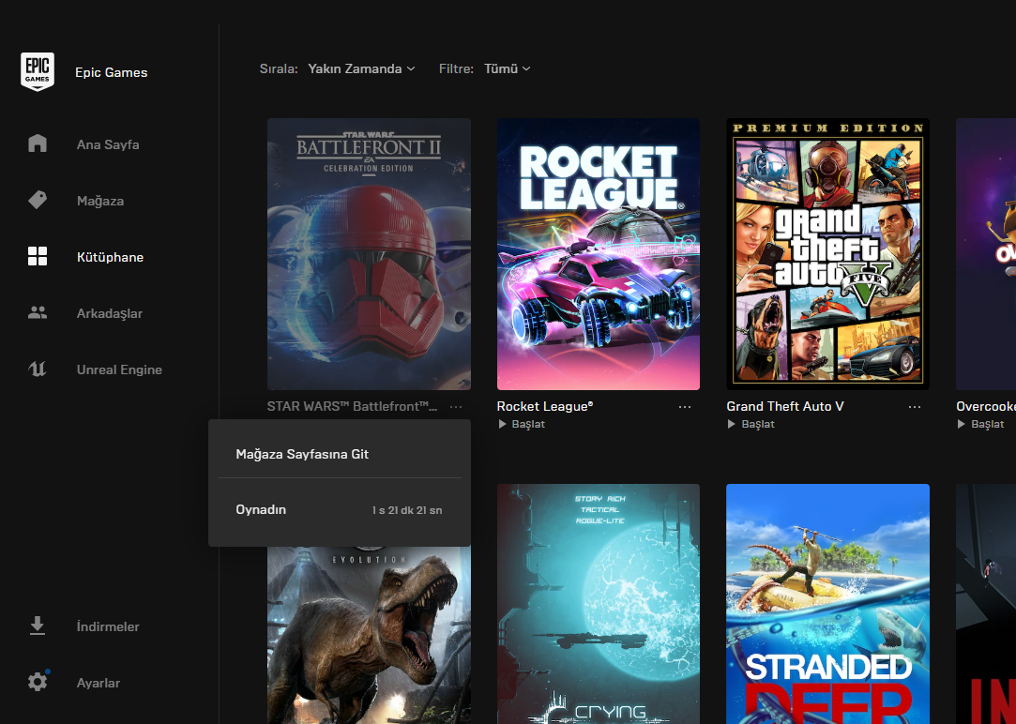This screenshot has height=724, width=1016.
Task: Click the Oynadın playtime menu entry
Action: click(340, 510)
